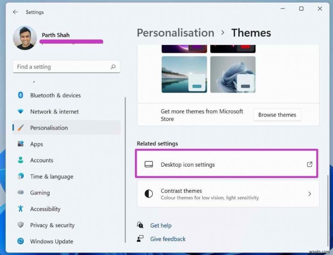This screenshot has height=255, width=333.
Task: Open the Apps section
Action: tap(36, 144)
